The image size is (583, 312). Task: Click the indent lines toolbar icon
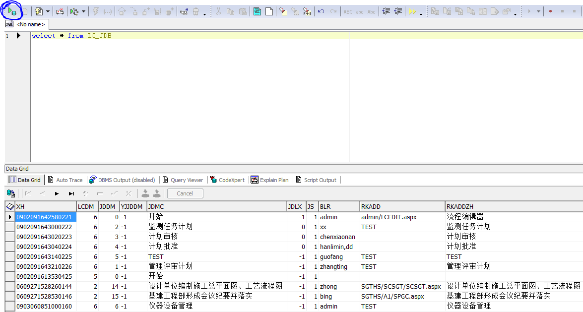[x=386, y=11]
